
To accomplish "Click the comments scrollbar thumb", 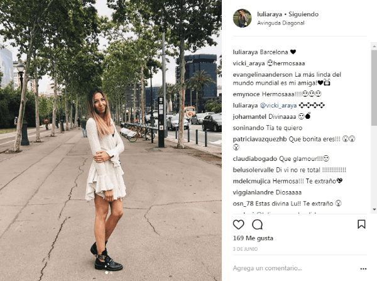I will (374, 88).
